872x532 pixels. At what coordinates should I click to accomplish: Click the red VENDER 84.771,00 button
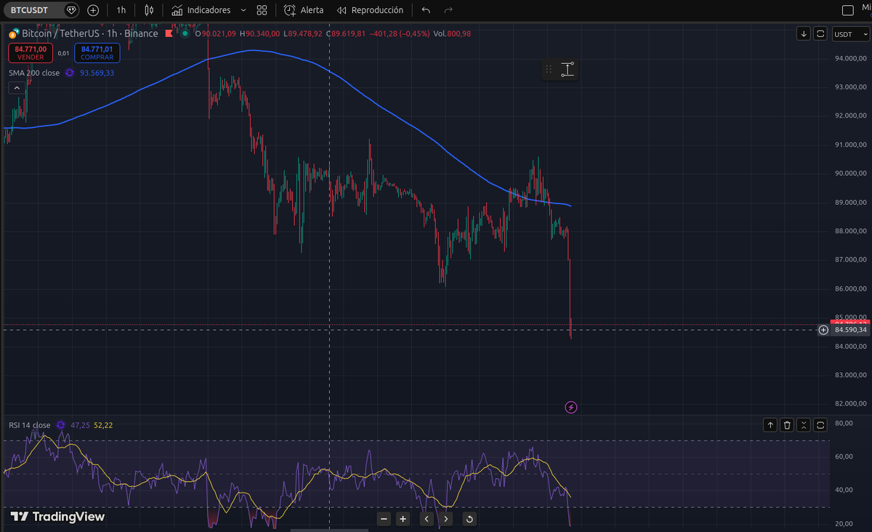[x=31, y=53]
